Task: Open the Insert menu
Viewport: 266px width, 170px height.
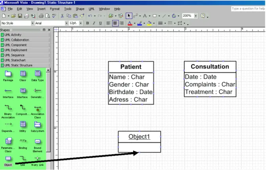Action: (41, 9)
